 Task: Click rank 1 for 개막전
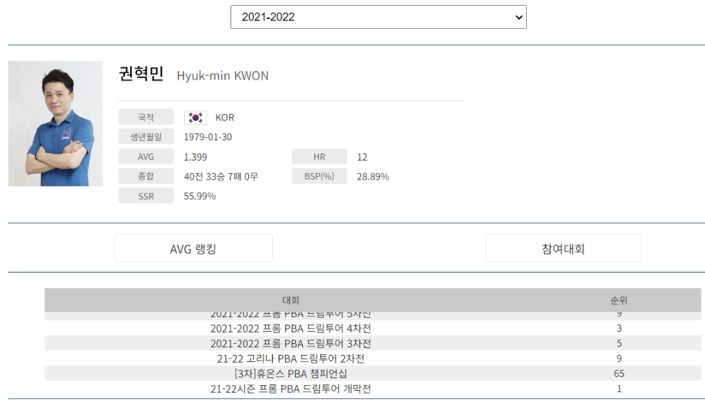point(619,389)
